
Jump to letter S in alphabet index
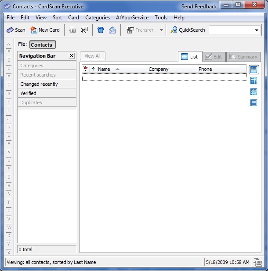9,194
